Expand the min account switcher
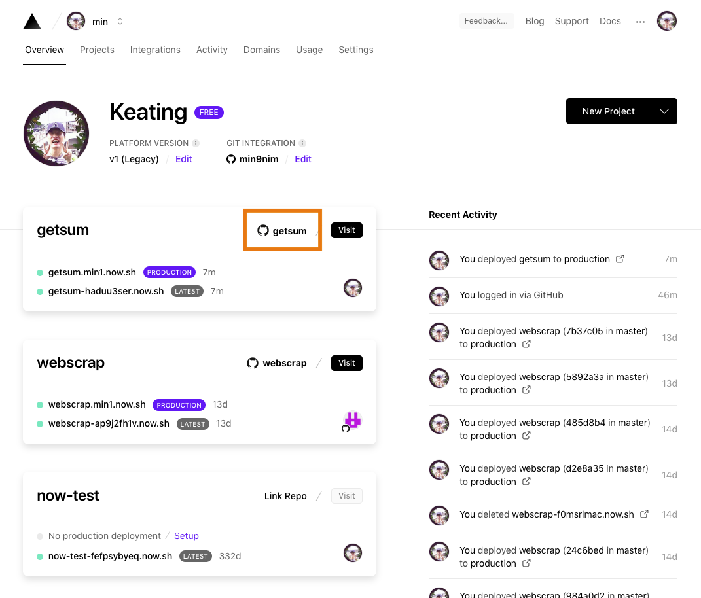701x598 pixels. pos(120,22)
